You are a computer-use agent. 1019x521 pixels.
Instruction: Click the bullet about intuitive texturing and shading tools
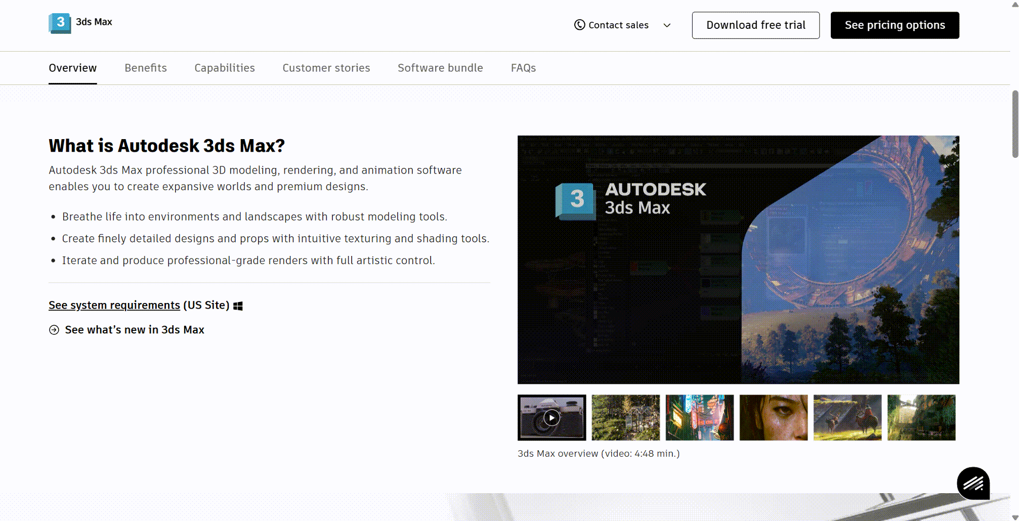(x=276, y=238)
